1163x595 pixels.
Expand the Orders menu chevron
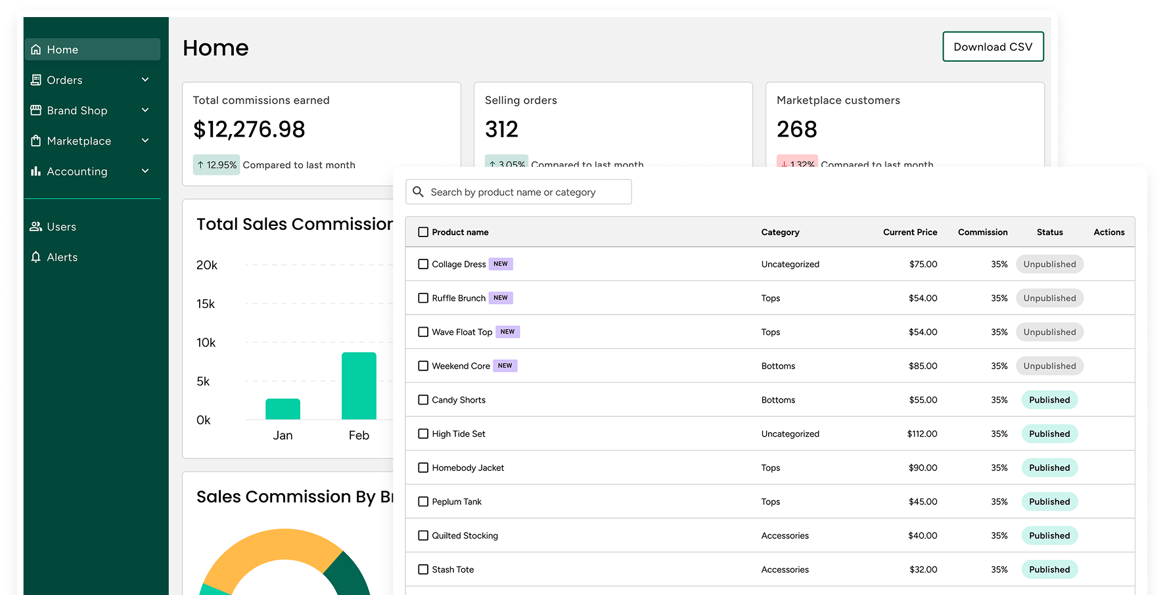point(145,79)
